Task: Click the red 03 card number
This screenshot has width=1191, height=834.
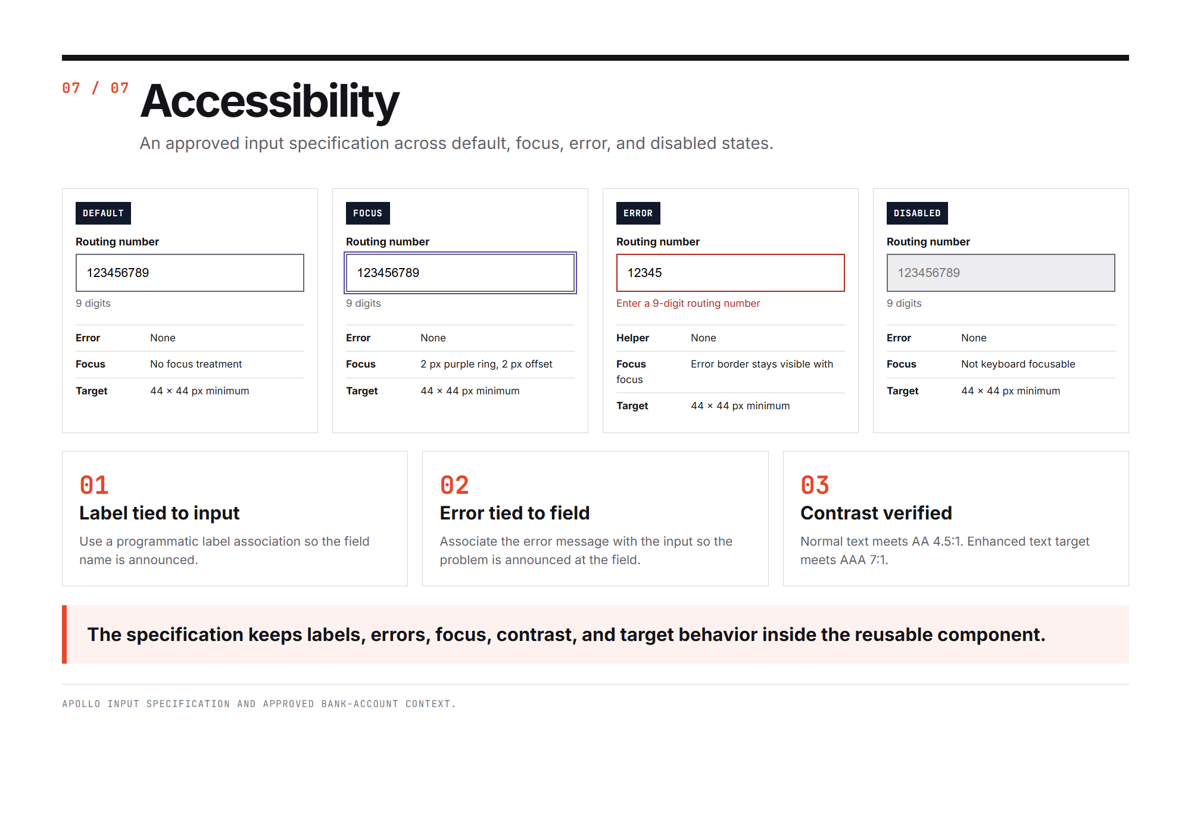Action: (815, 485)
